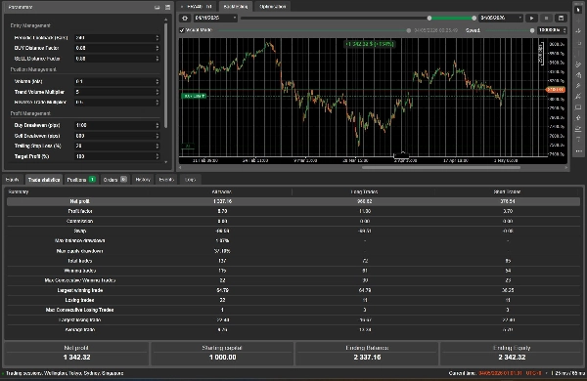Switch to the Backtesting tab
Screen dimensions: 587x381
[x=236, y=7]
